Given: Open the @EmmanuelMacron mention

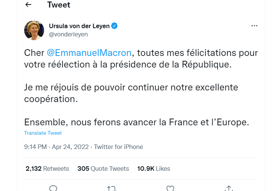Looking at the screenshot, I should click(x=89, y=53).
